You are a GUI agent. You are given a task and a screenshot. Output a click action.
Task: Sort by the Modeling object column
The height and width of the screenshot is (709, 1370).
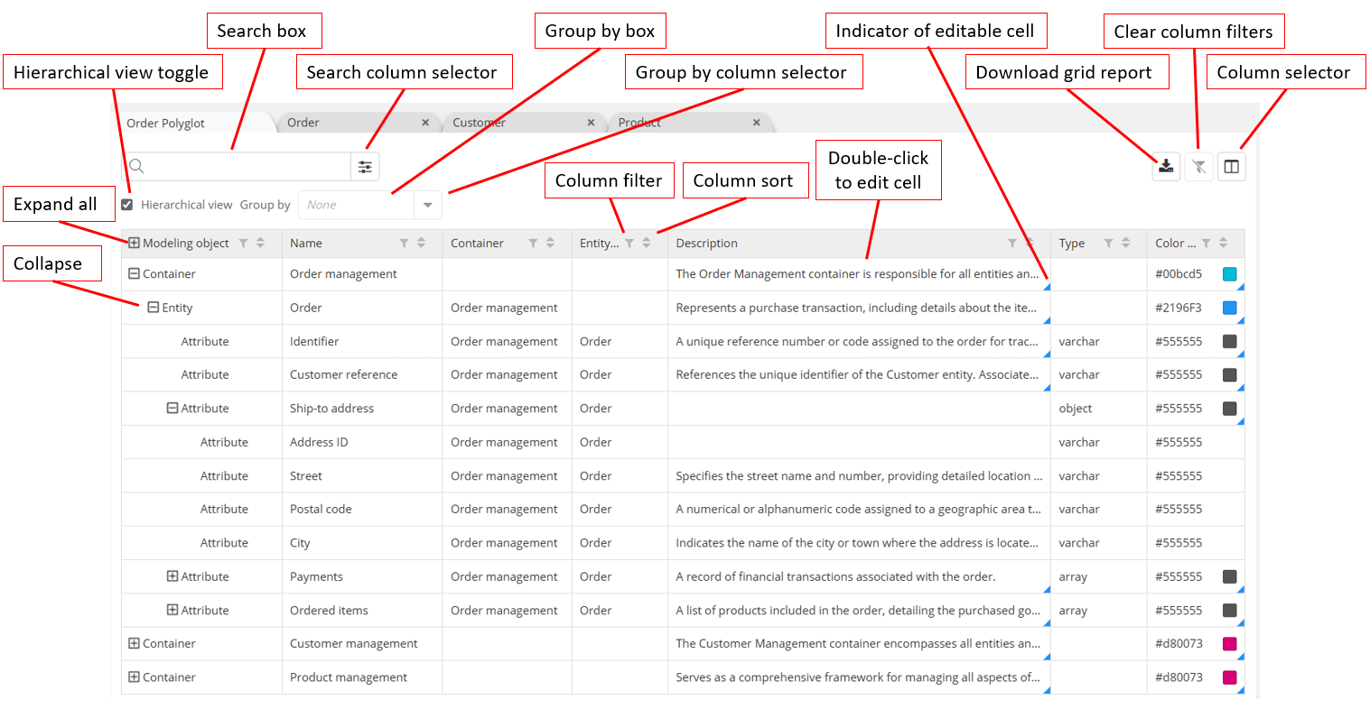pyautogui.click(x=260, y=244)
